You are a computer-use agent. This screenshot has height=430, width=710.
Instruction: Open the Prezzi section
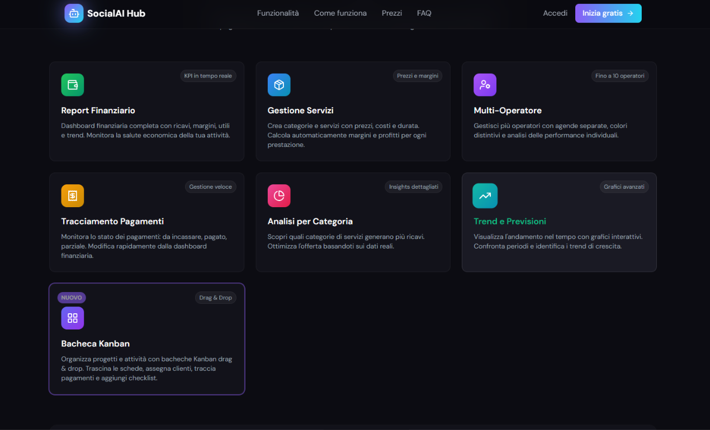[391, 13]
